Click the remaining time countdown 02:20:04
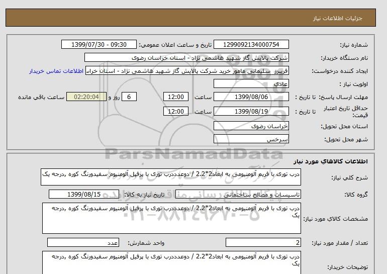 click(86, 97)
